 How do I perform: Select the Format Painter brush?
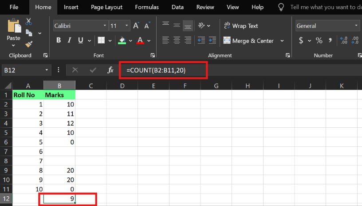[29, 44]
